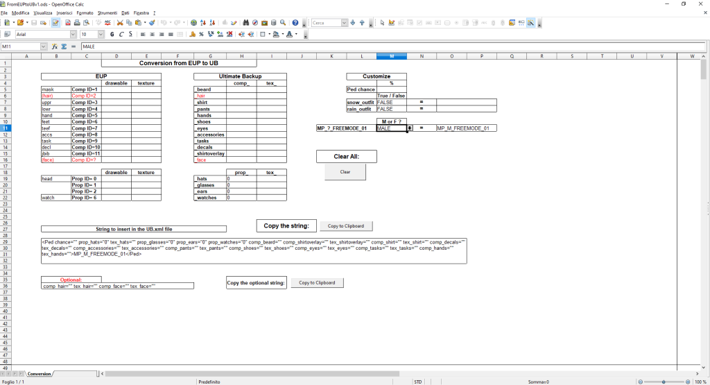The height and width of the screenshot is (385, 710).
Task: Click the Export as PDF icon
Action: 68,23
